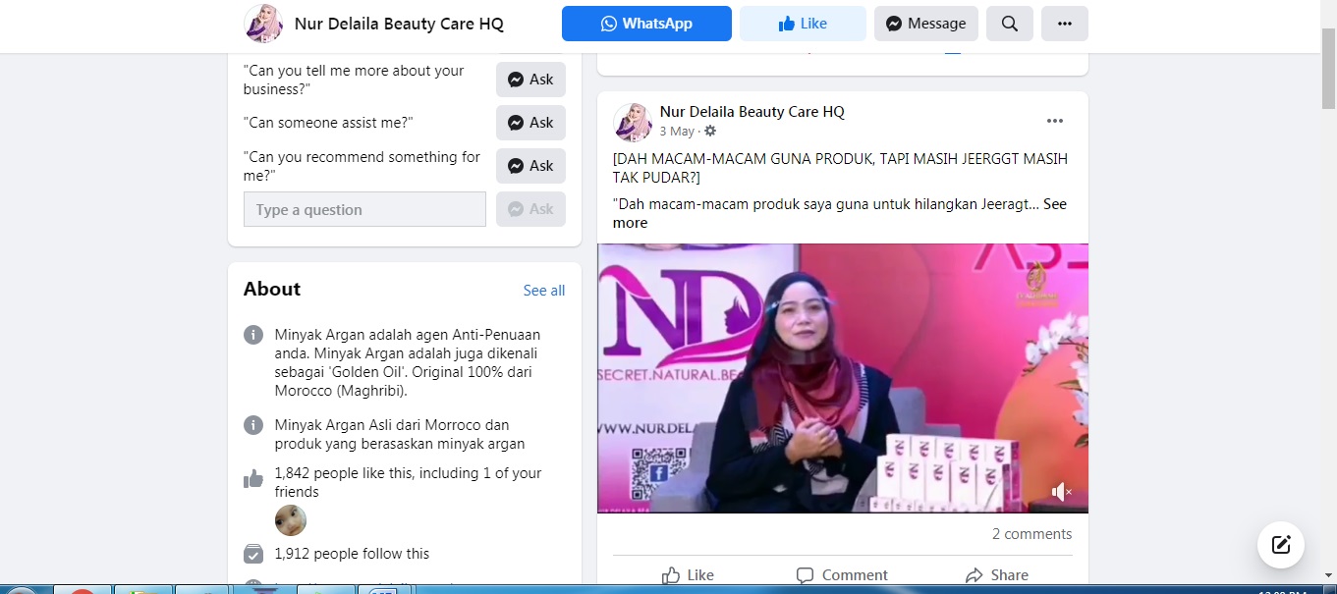
Task: Click the WhatsApp button in header
Action: coord(646,24)
